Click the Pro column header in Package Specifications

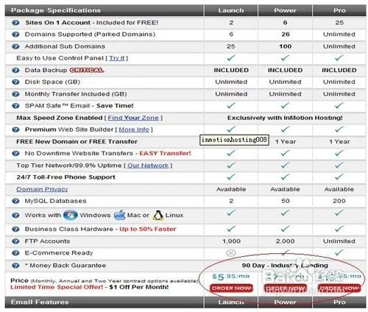coord(339,10)
